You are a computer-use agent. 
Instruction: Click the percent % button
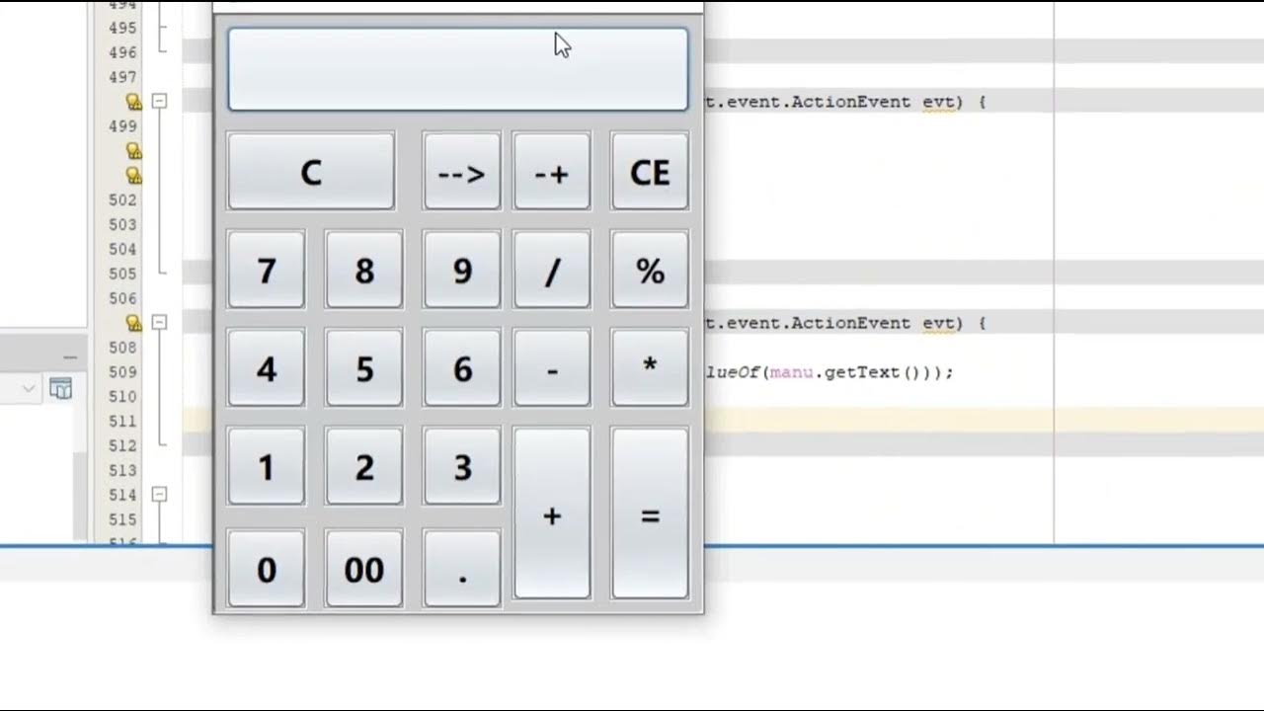(650, 270)
